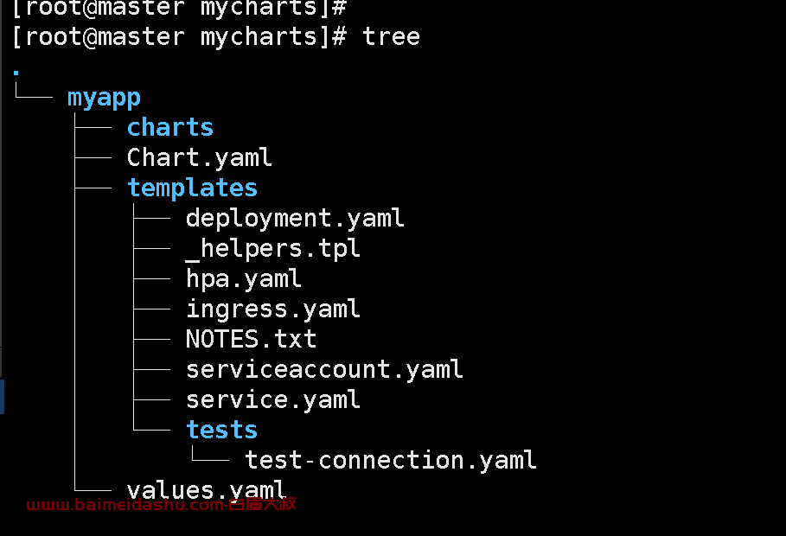Click the hpa.yaml file entry
Image resolution: width=786 pixels, height=536 pixels.
[x=243, y=279]
